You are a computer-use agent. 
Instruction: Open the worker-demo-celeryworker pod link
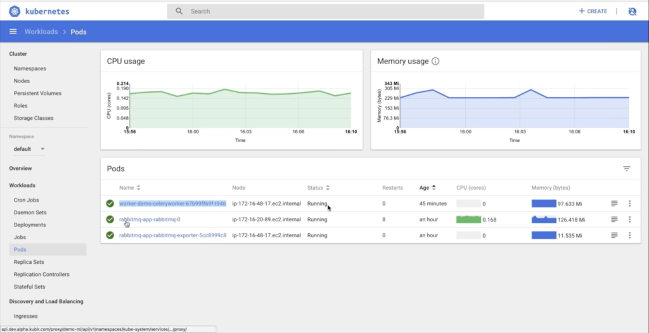[172, 204]
